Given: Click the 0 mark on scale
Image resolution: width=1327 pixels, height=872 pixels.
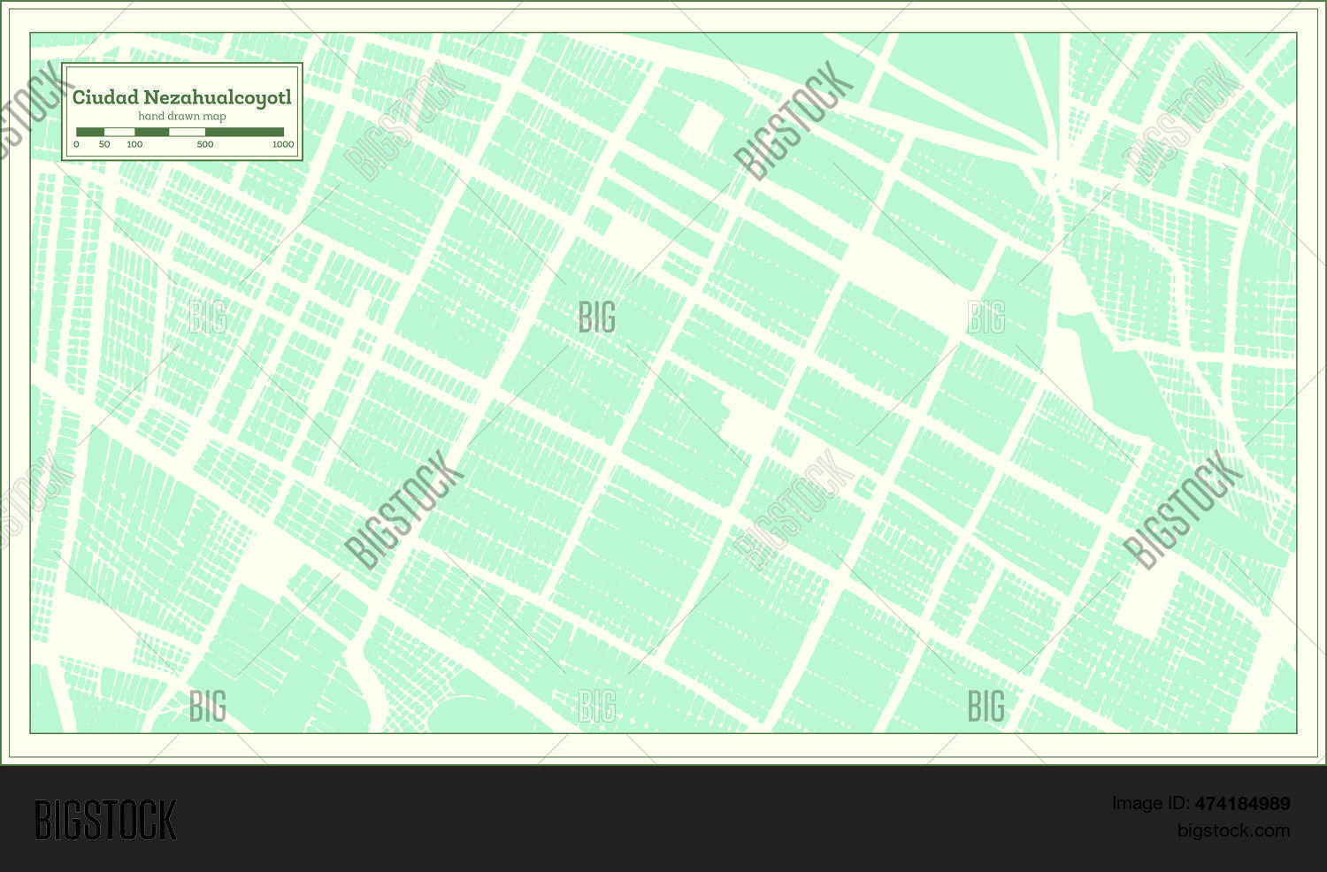Looking at the screenshot, I should [77, 144].
